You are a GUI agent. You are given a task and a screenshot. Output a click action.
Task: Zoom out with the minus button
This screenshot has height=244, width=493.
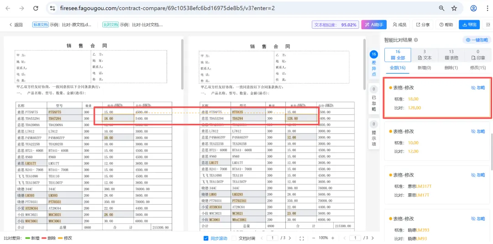click(x=314, y=238)
